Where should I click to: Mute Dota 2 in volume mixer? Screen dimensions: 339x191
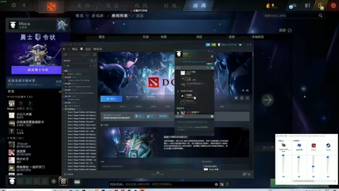[x=314, y=177]
